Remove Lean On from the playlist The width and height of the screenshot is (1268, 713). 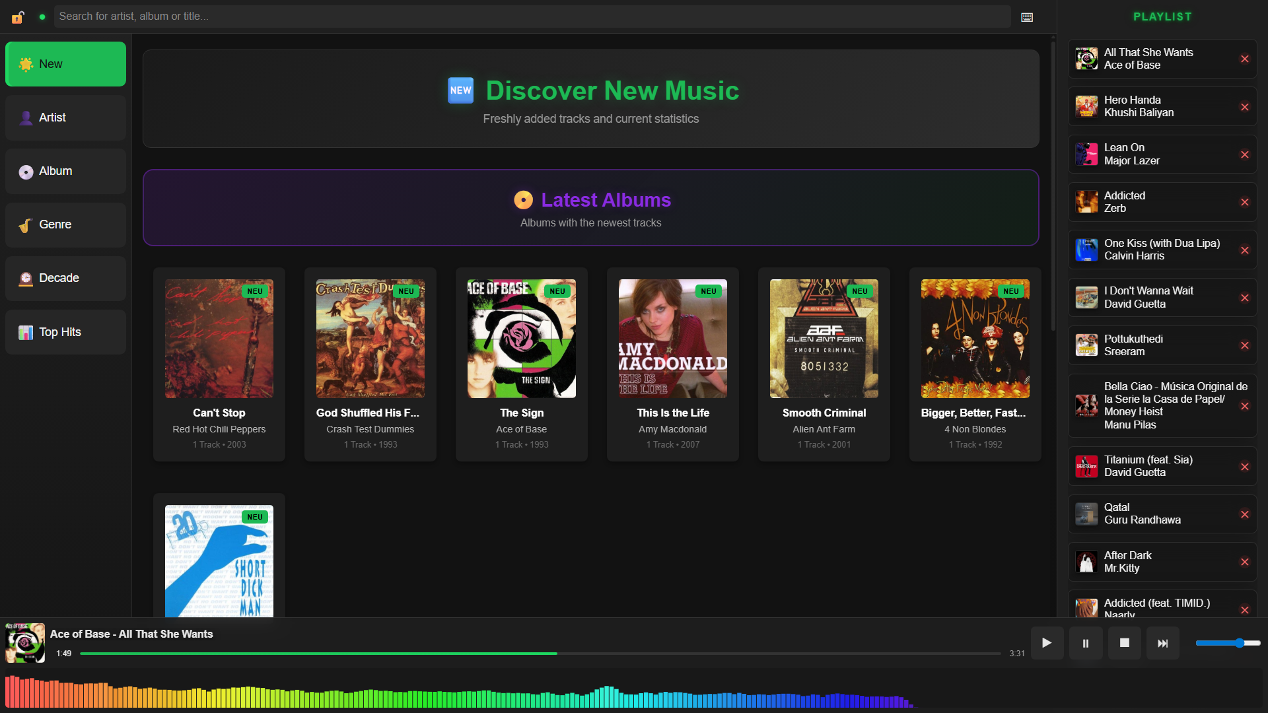tap(1246, 154)
